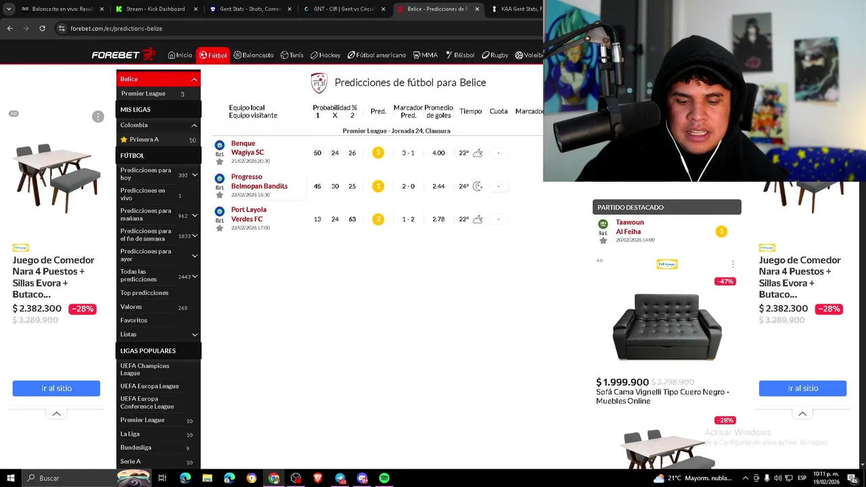
Task: Favorite the Taawoun vs Al Feiha star
Action: click(603, 241)
